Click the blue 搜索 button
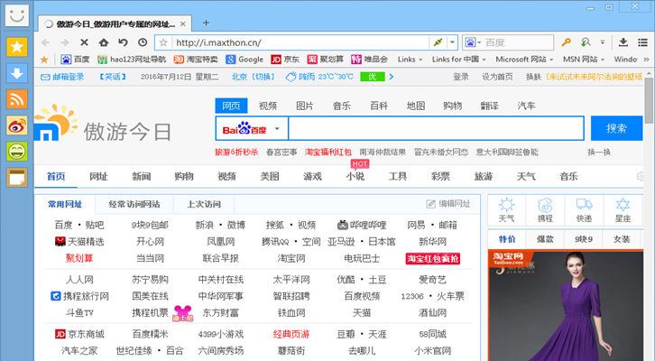The width and height of the screenshot is (655, 361). tap(616, 128)
